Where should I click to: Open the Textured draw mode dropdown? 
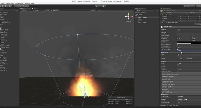pyautogui.click(x=27, y=10)
